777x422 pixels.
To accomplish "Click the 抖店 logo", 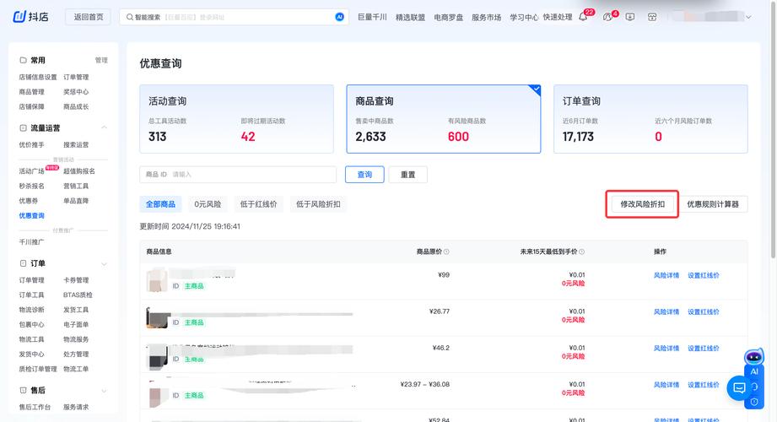I will pyautogui.click(x=30, y=17).
